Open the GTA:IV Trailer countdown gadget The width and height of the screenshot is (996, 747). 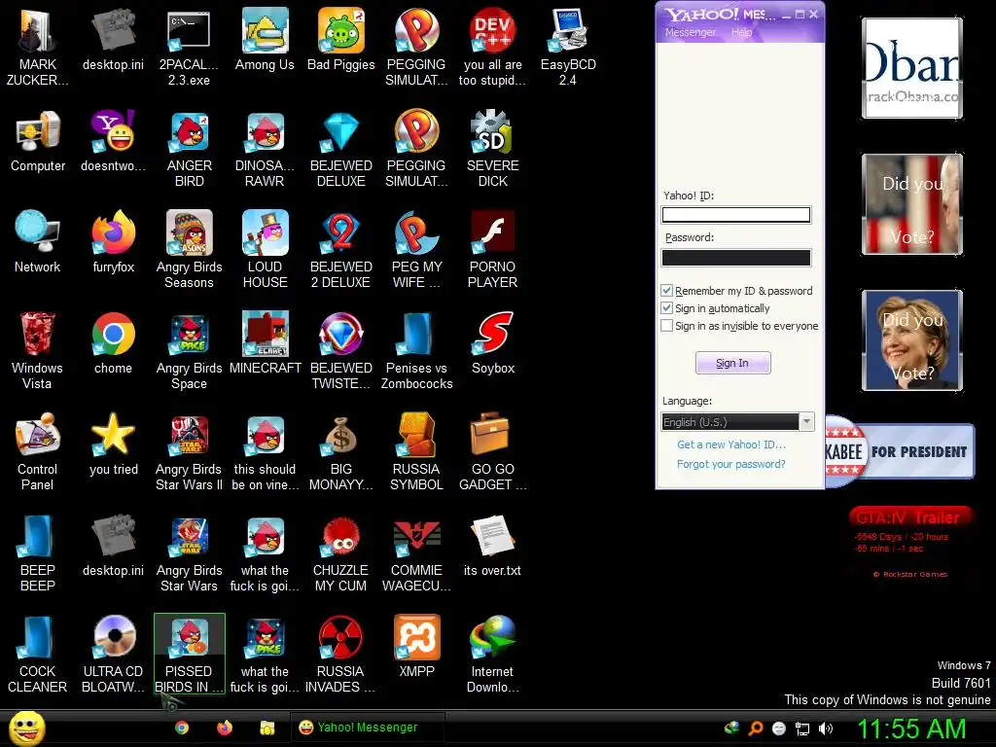[x=910, y=543]
